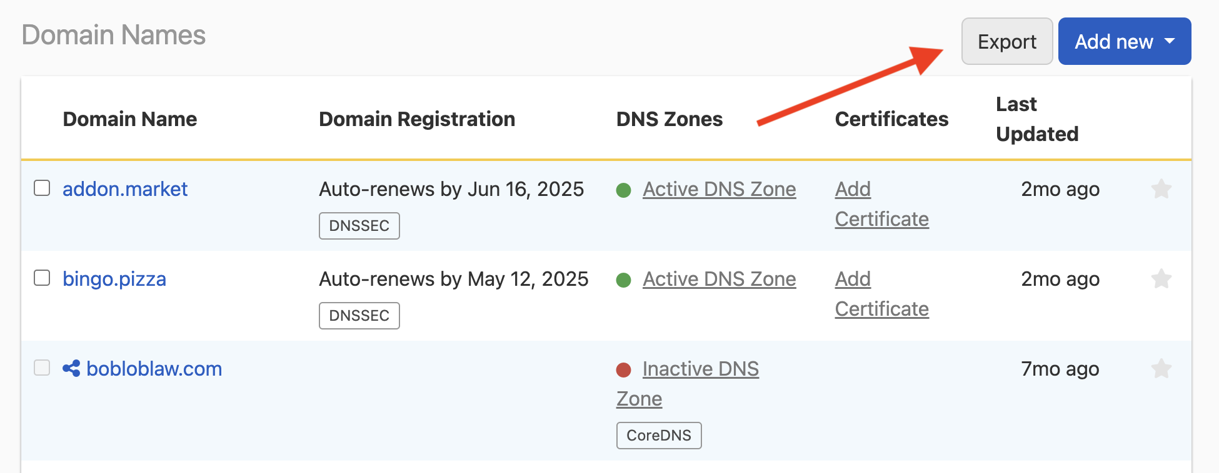Click the Export button
The image size is (1219, 473).
pyautogui.click(x=1006, y=41)
